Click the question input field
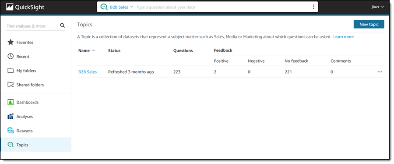 pos(222,7)
